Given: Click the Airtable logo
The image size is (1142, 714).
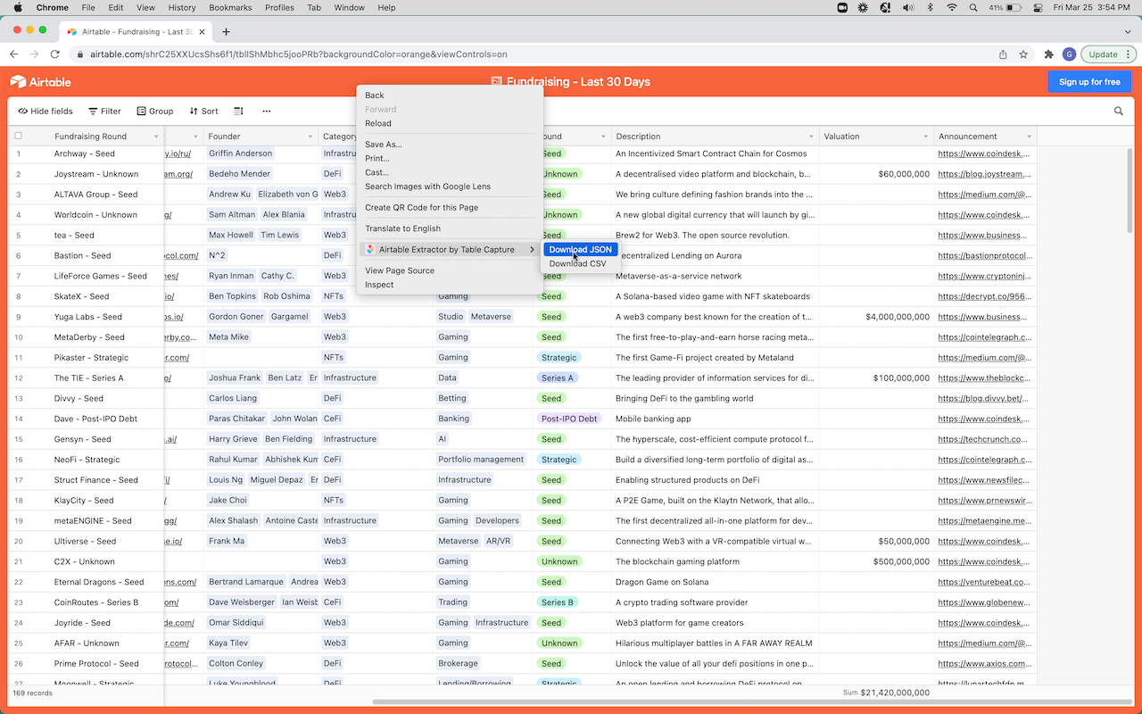Looking at the screenshot, I should [x=40, y=82].
